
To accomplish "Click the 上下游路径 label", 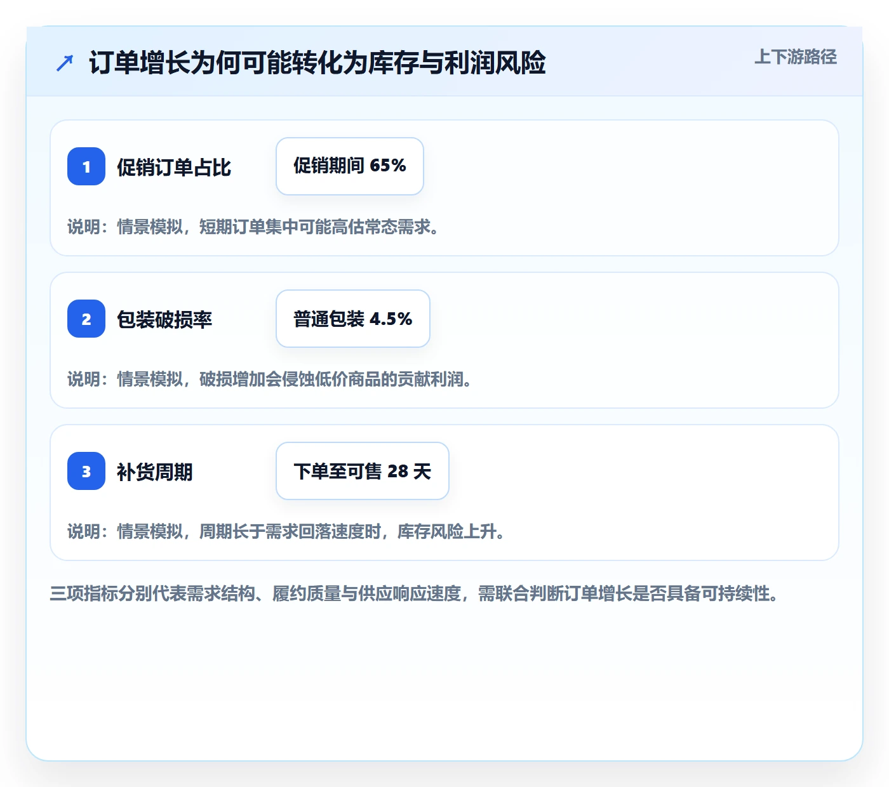I will click(x=796, y=57).
